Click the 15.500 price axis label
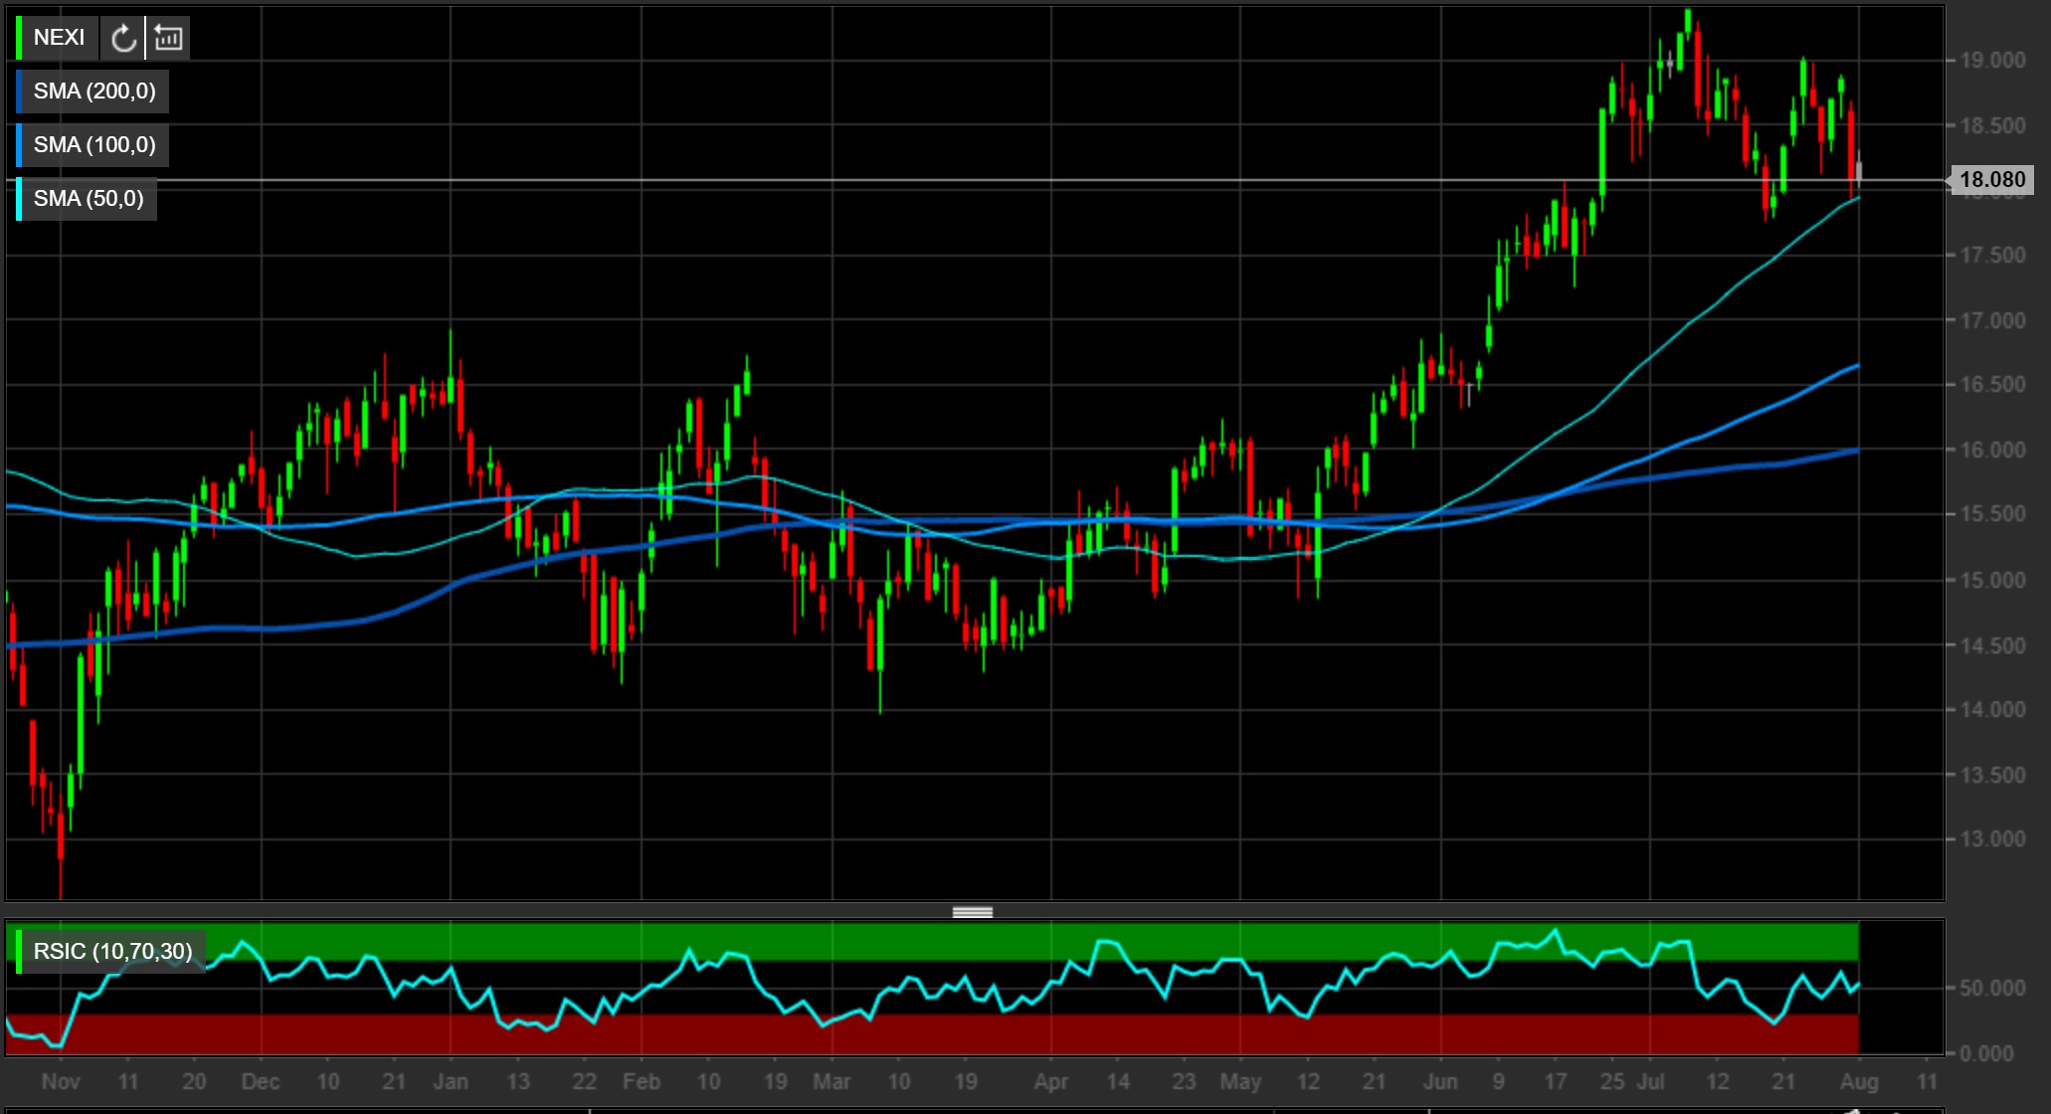Screen dimensions: 2051x1114 tap(1992, 514)
